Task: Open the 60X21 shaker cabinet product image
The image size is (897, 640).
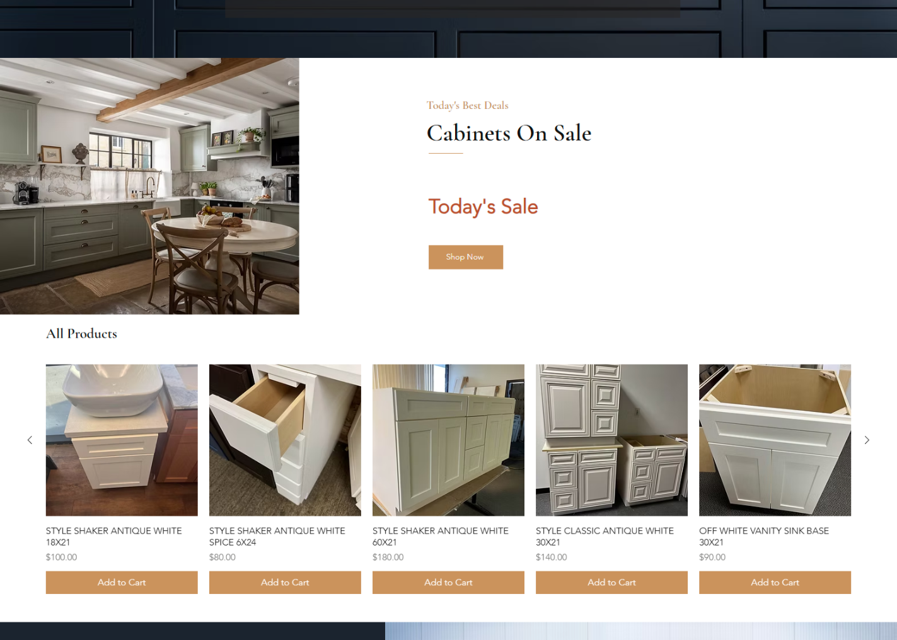Action: click(448, 440)
